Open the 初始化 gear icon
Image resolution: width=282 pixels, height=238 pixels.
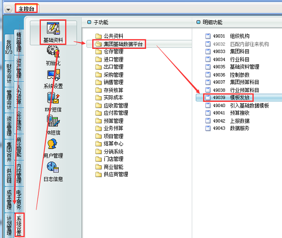click(53, 51)
